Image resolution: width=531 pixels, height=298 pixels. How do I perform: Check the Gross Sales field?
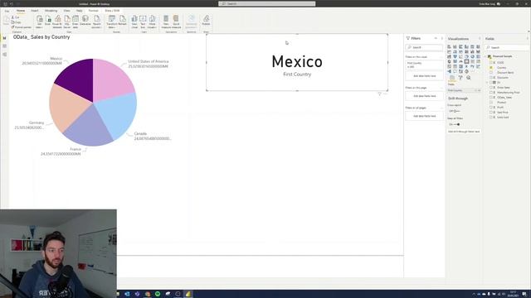click(x=491, y=87)
